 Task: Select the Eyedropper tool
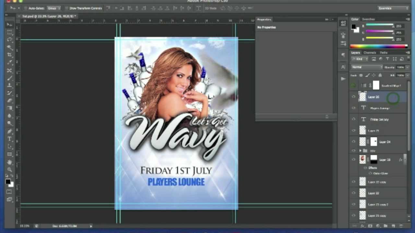pos(9,62)
